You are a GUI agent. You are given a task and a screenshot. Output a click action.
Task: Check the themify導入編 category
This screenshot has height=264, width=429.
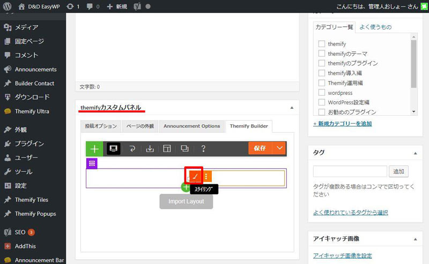322,73
